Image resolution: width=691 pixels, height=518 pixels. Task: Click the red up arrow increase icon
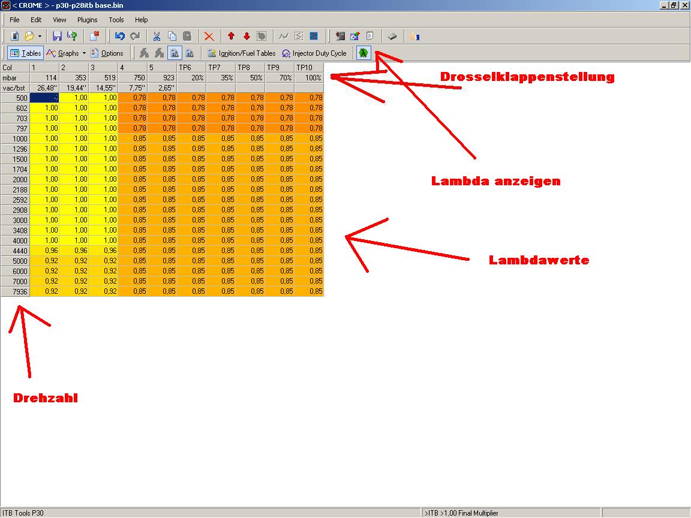(x=231, y=36)
